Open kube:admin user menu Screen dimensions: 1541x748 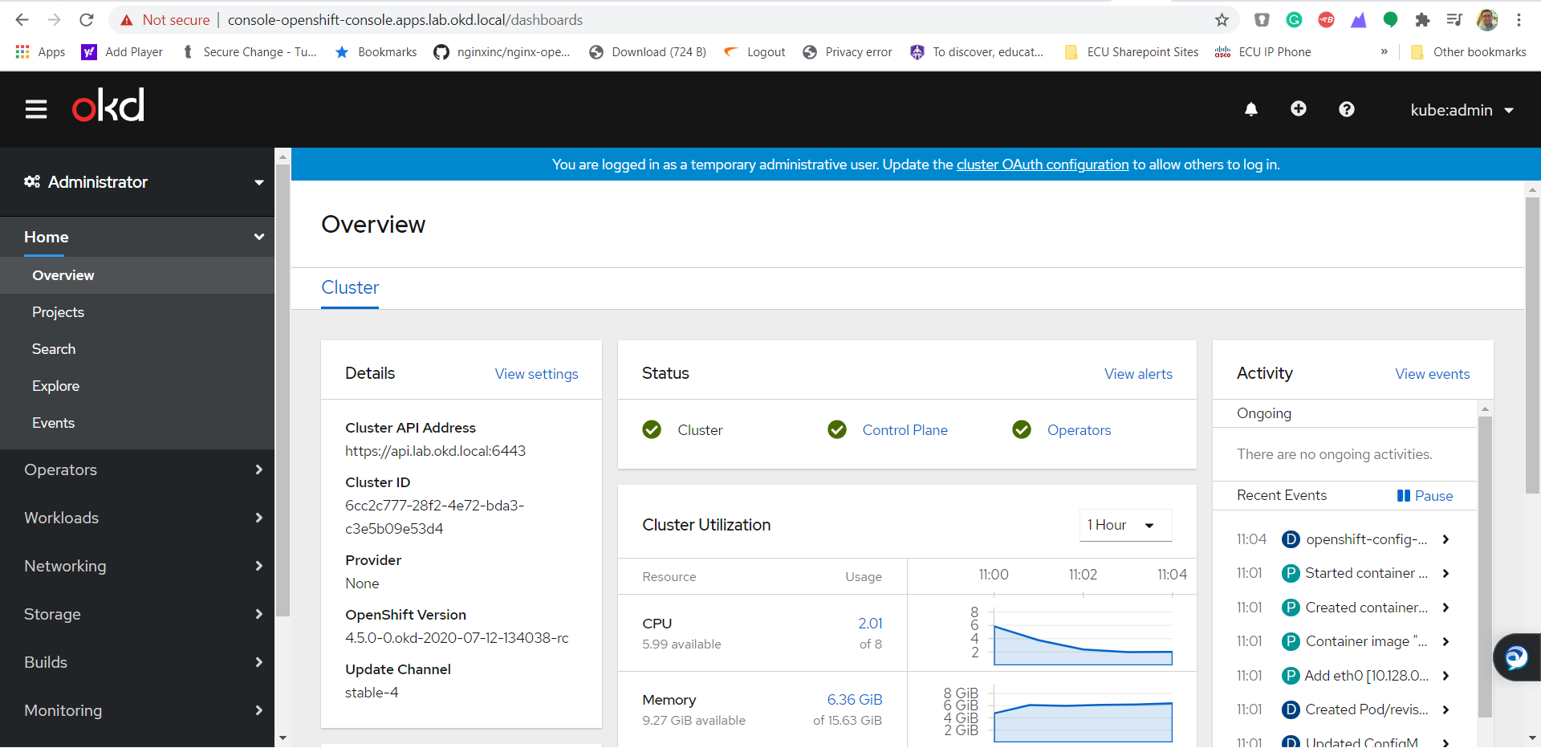click(x=1462, y=110)
